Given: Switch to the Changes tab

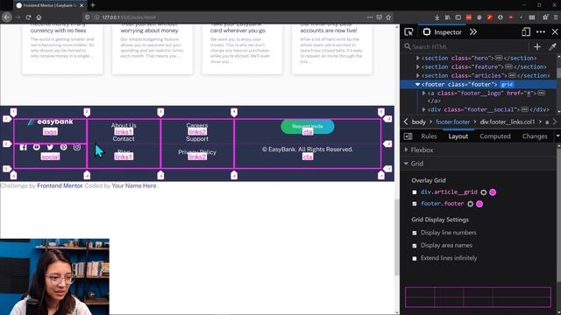Looking at the screenshot, I should (x=535, y=136).
